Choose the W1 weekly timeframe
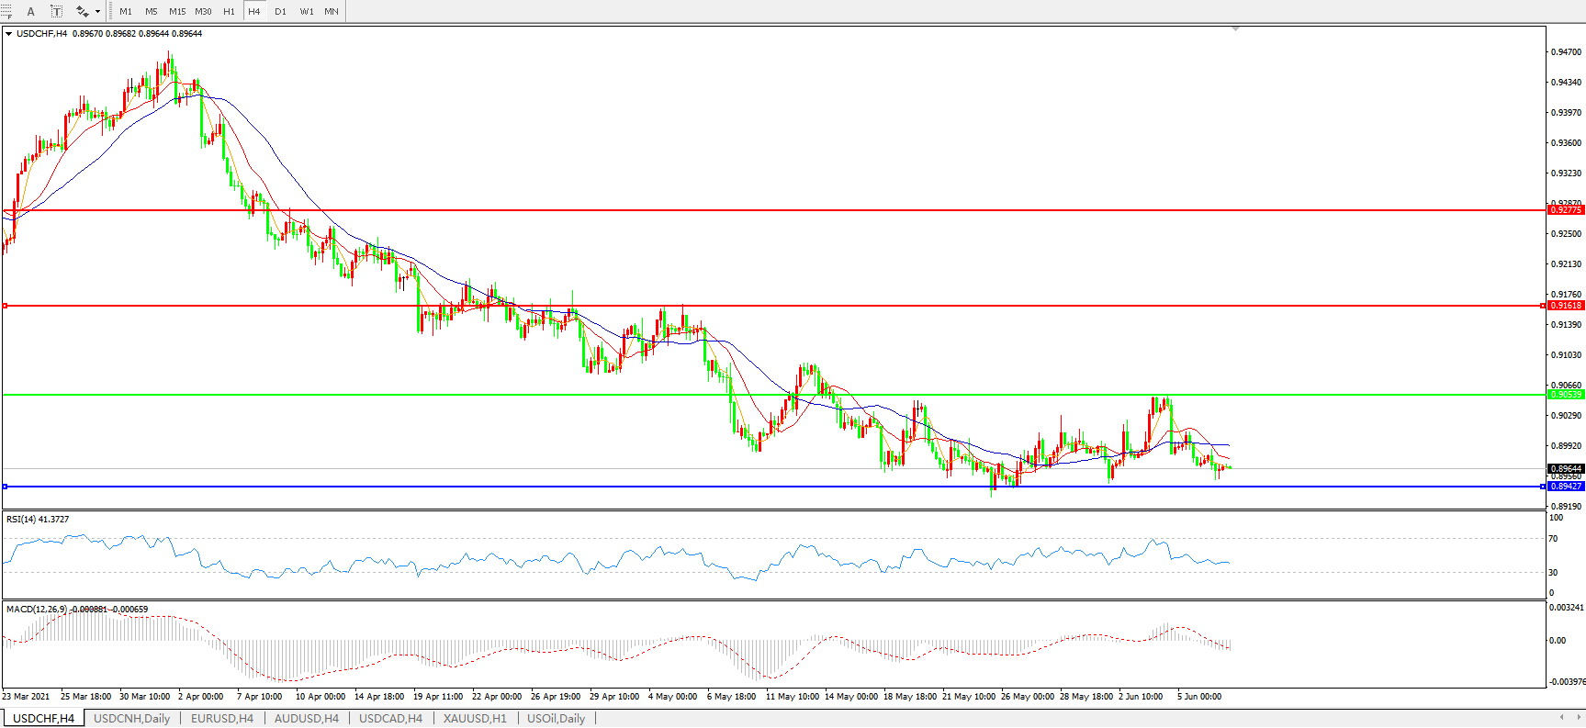Viewport: 1586px width, 728px height. [x=307, y=12]
